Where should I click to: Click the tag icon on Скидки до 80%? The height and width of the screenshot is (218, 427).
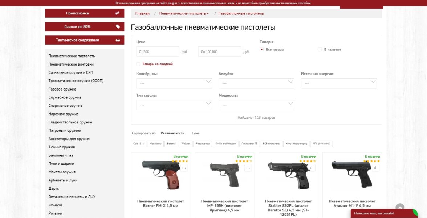(x=118, y=26)
